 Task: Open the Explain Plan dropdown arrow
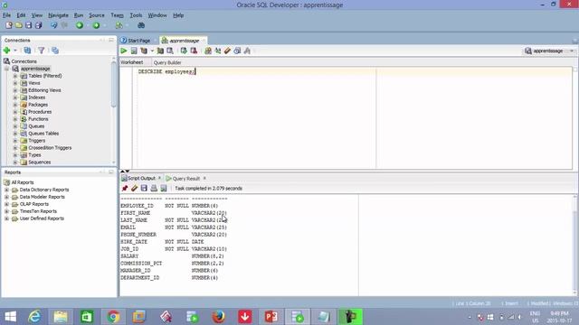tap(152, 51)
